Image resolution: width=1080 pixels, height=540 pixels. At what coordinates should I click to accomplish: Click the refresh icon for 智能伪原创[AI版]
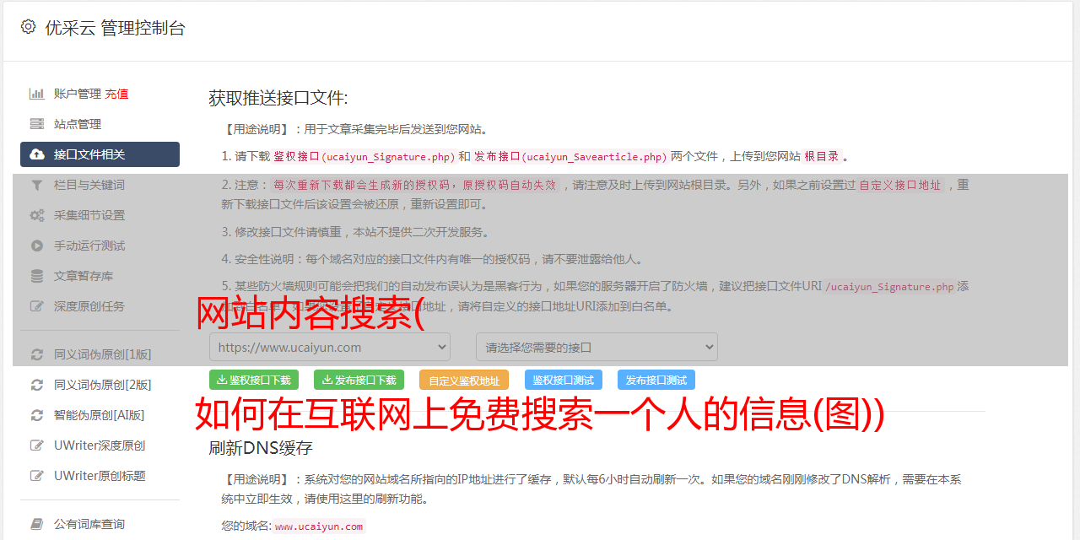[37, 415]
